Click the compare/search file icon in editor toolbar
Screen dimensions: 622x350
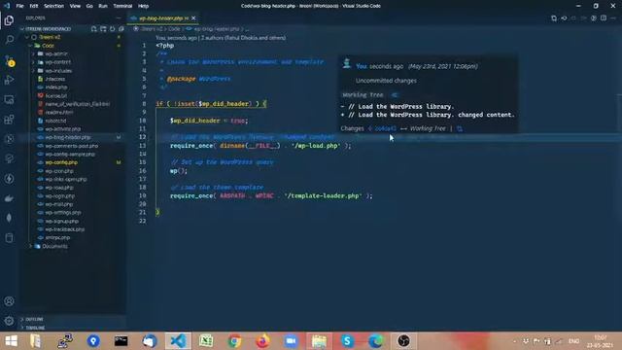(x=554, y=18)
